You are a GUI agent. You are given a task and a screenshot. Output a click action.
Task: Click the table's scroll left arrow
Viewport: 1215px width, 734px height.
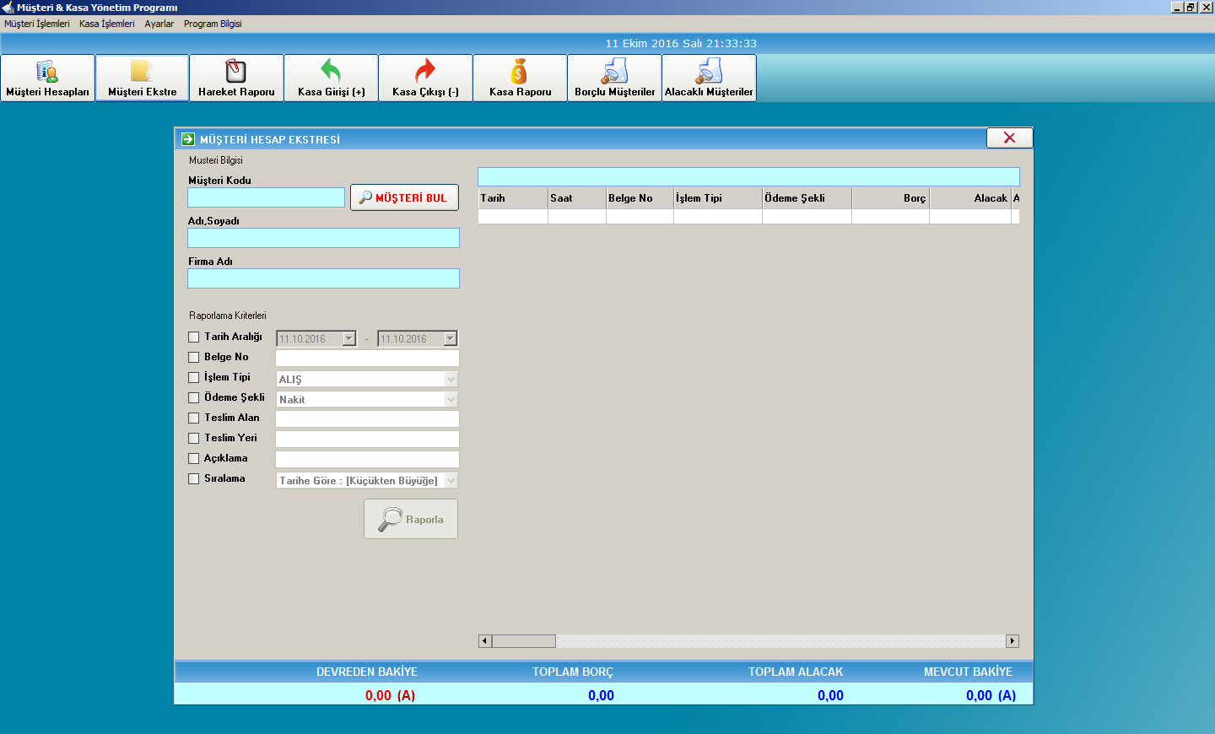485,641
